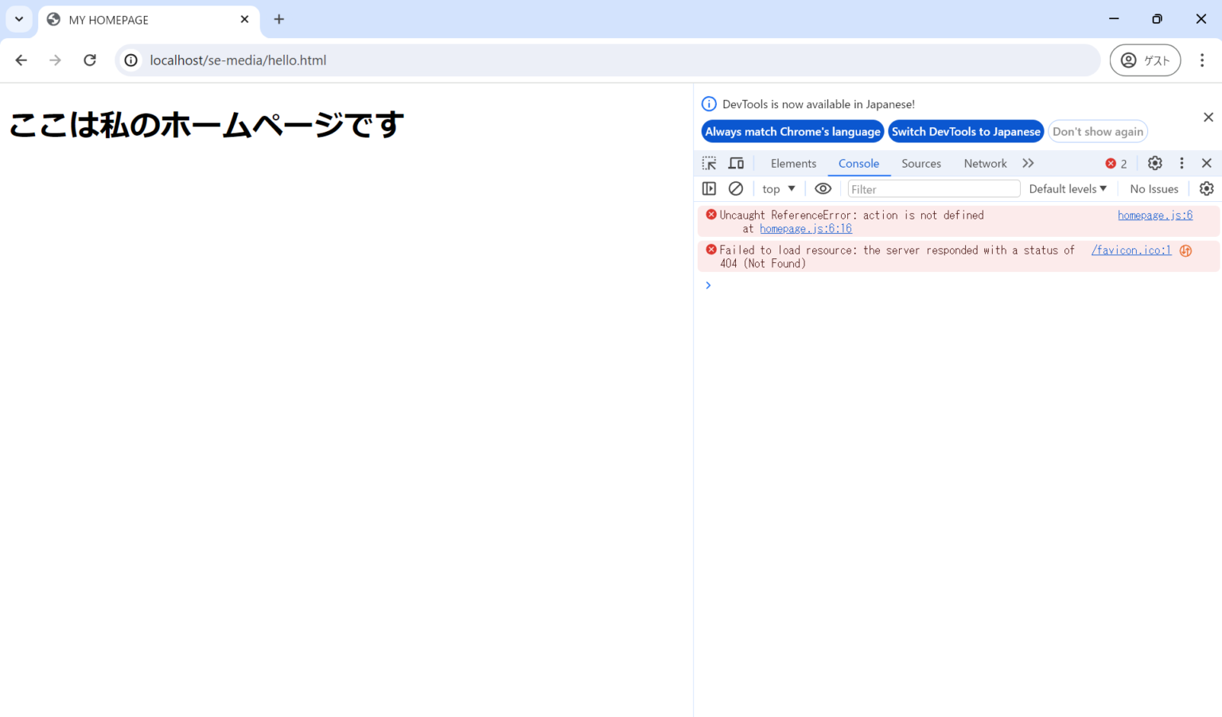Open a new browser tab
The image size is (1222, 717).
279,19
